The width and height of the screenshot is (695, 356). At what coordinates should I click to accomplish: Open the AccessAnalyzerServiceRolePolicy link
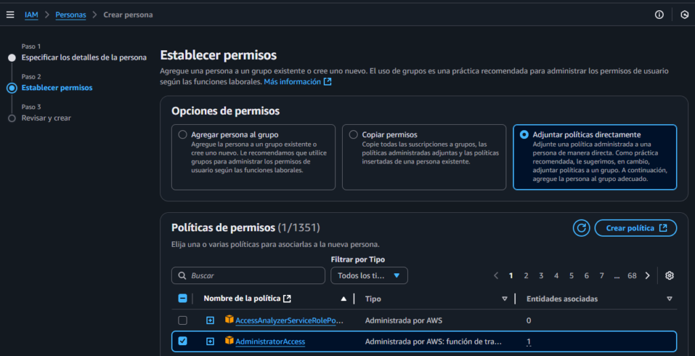click(x=289, y=321)
